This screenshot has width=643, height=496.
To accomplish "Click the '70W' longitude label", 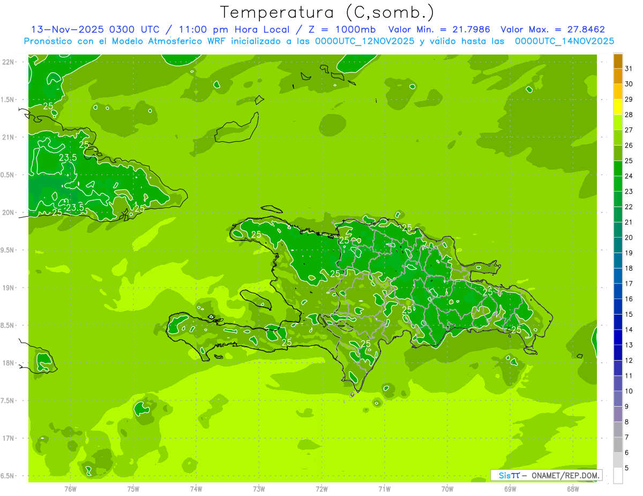I will (447, 489).
